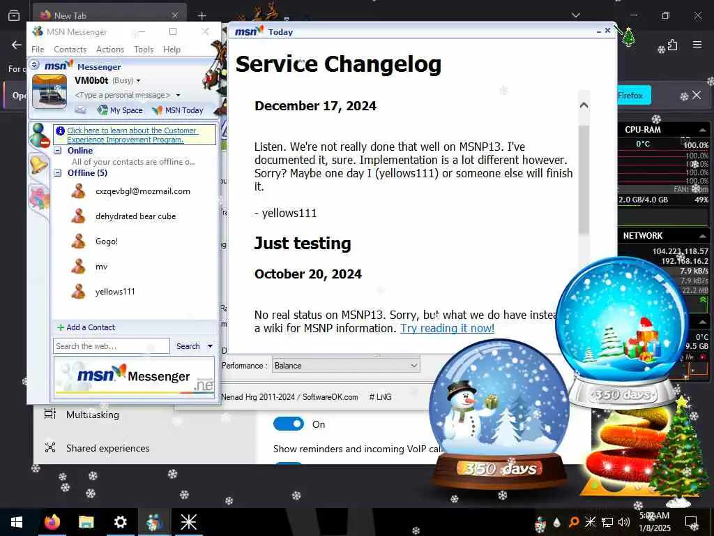Click the Windows Start button
Viewport: 714px width, 536px height.
17,522
